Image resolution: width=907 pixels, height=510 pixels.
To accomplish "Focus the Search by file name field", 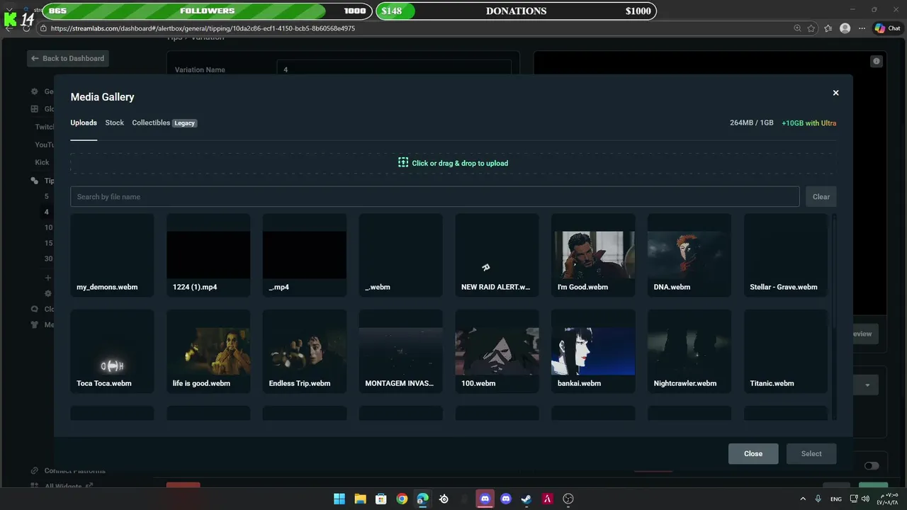I will pyautogui.click(x=434, y=196).
